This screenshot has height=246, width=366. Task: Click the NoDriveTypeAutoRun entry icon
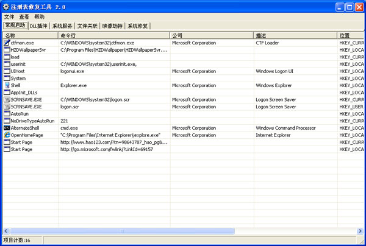tap(7, 121)
